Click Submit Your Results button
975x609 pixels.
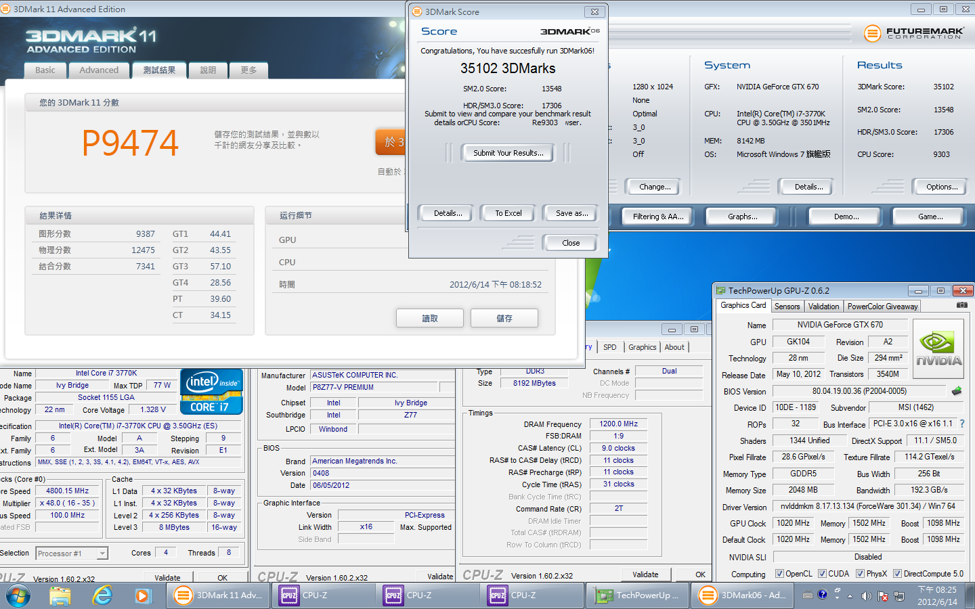pos(508,153)
